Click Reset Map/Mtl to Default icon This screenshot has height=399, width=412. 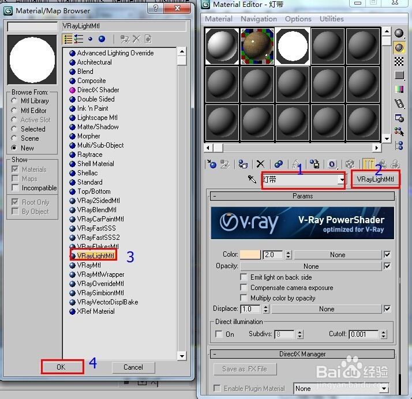[260, 164]
